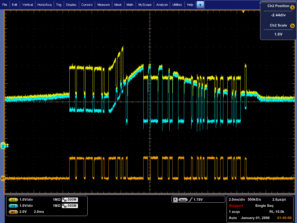Viewport: 297px width, 223px height.
Task: Select the knob 'a' icon for Ch2 Position
Action: pos(292,8)
